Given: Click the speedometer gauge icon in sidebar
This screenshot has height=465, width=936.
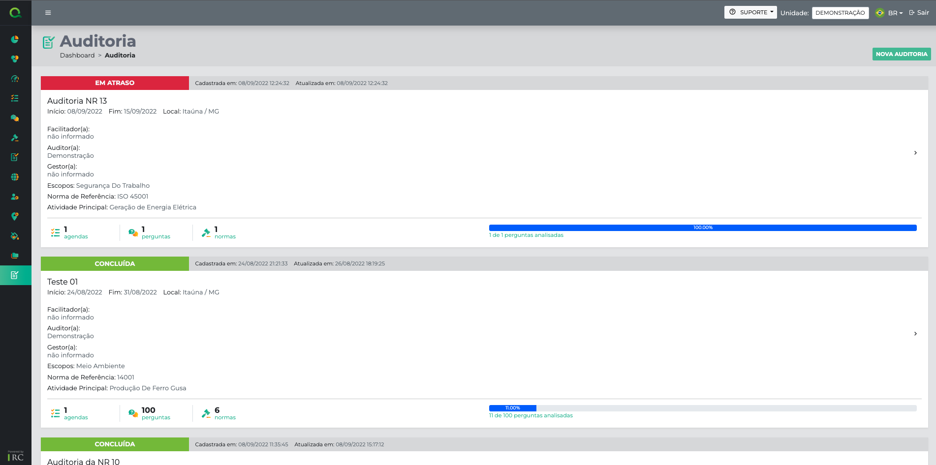Looking at the screenshot, I should tap(15, 79).
